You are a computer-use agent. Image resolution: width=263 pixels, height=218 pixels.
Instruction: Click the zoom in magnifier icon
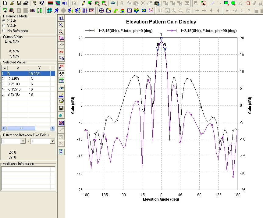pos(61,25)
